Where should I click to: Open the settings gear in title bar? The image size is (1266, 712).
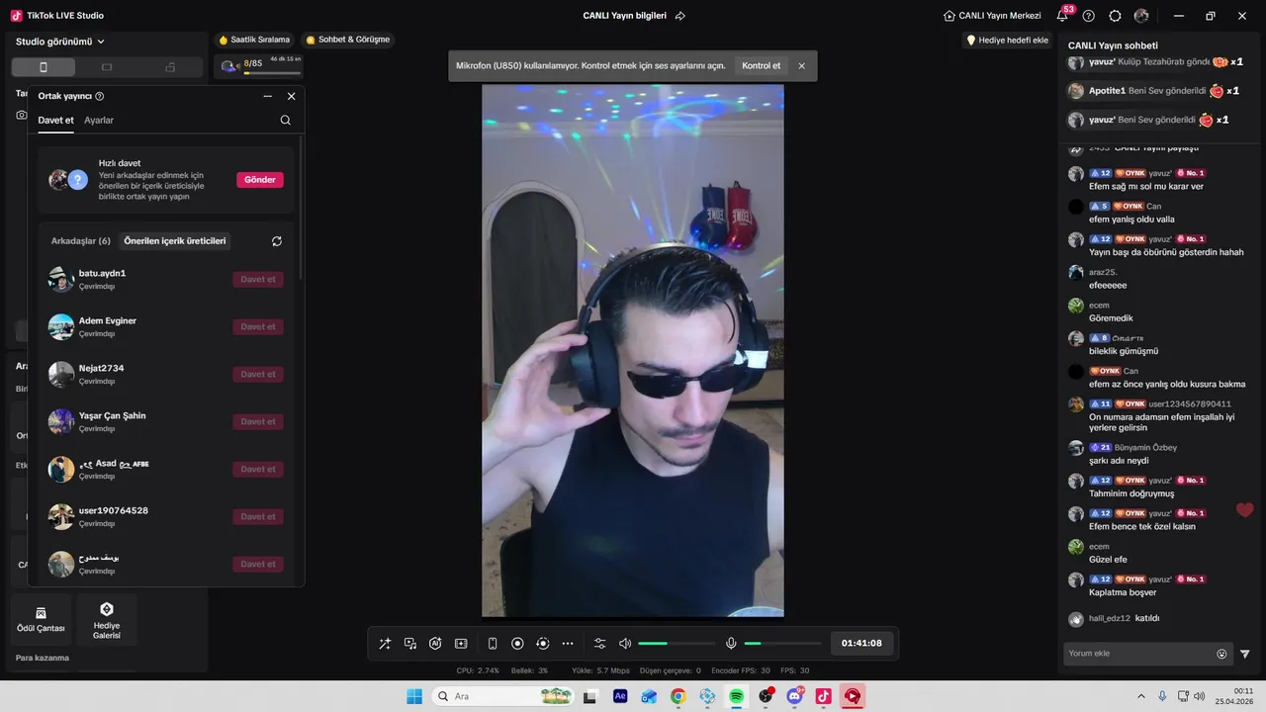coord(1116,16)
